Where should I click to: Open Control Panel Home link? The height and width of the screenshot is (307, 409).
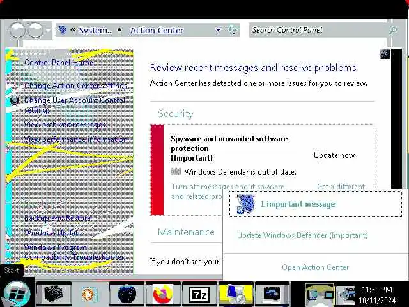pos(59,63)
